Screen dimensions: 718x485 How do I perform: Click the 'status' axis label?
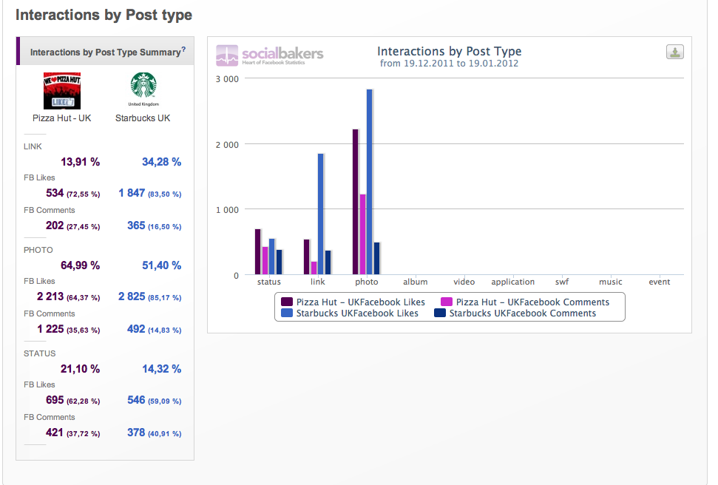(x=269, y=282)
